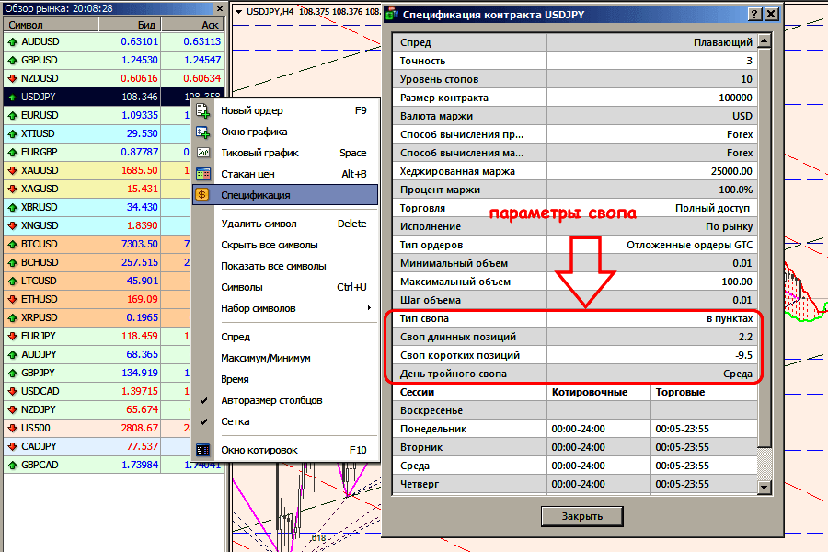The width and height of the screenshot is (828, 552).
Task: Click the New Order icon in context menu
Action: [203, 110]
